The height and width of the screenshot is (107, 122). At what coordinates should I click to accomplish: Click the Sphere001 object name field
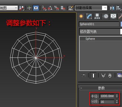[x=99, y=24]
